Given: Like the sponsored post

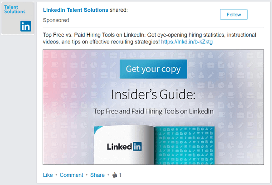Looking at the screenshot, I should 48,175.
